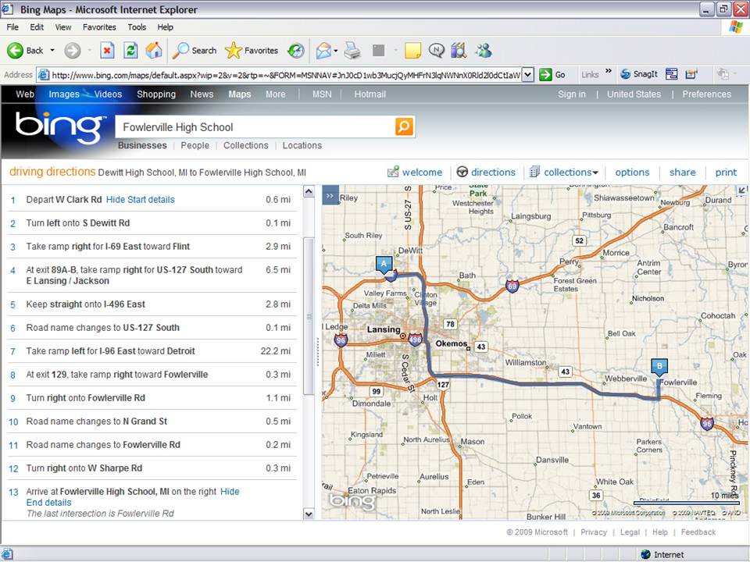Click the Feedback link in footer
This screenshot has width=750, height=562.
coord(698,532)
